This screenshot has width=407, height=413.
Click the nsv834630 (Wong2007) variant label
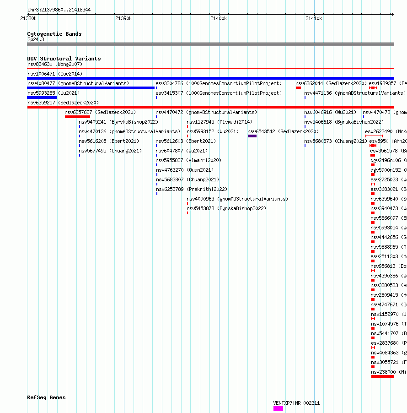(55, 64)
